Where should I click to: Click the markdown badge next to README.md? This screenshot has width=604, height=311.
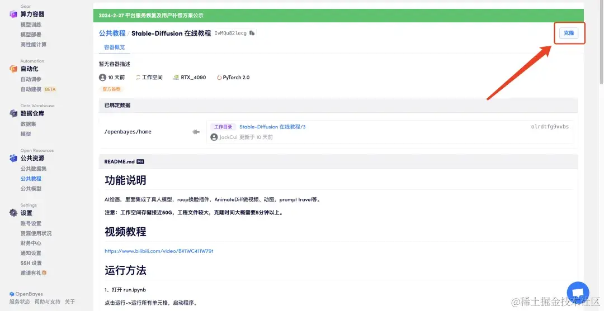(x=140, y=161)
